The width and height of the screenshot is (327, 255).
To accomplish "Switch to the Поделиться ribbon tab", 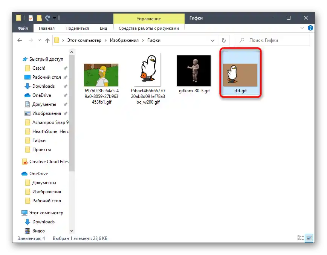I will (77, 28).
